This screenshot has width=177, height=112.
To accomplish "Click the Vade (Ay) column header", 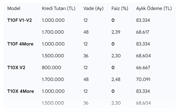I will tap(93, 8).
